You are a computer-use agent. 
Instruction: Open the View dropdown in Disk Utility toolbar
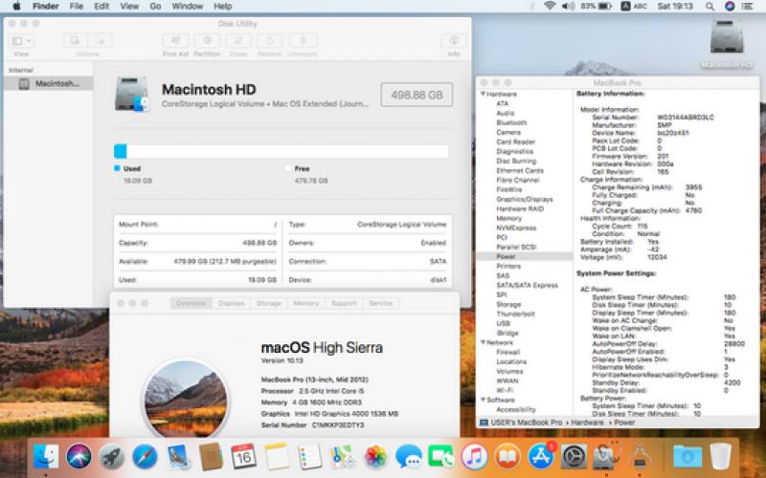click(x=21, y=41)
